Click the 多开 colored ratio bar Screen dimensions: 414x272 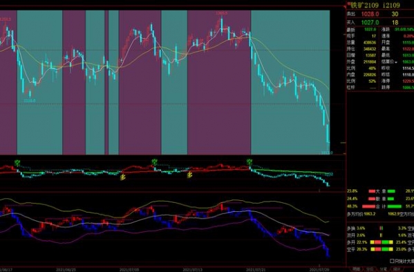382,242
